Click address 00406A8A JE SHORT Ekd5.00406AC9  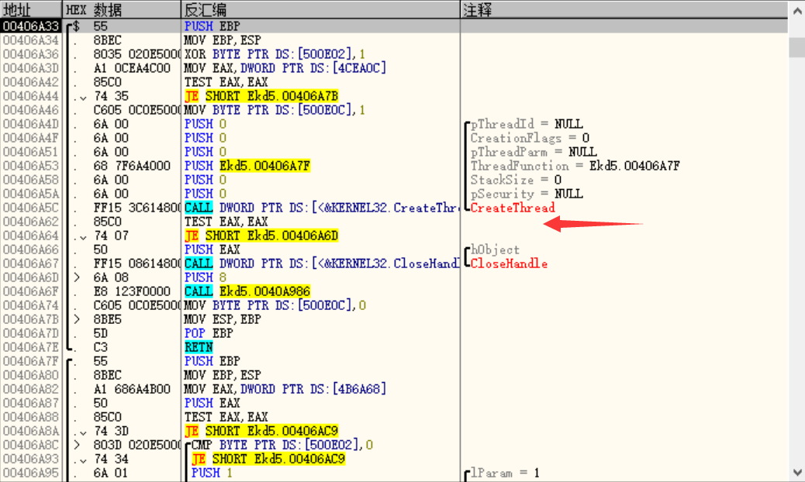point(31,431)
